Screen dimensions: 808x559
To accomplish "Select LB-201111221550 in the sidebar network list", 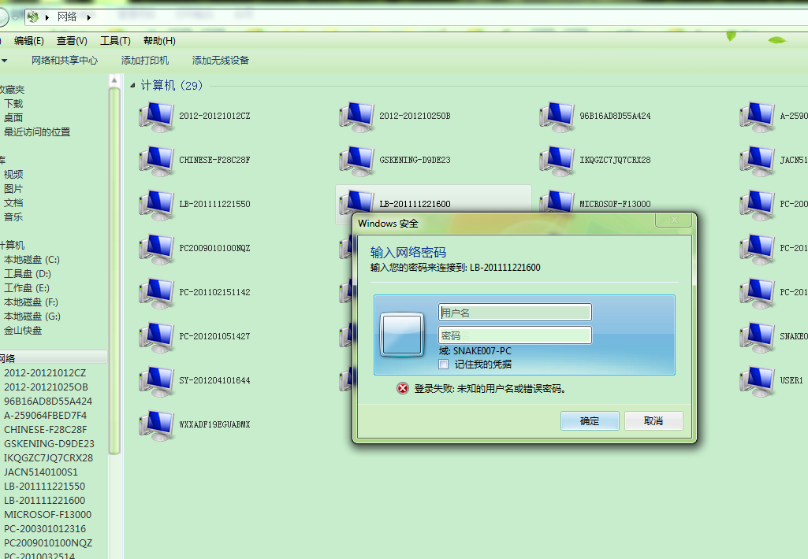I will 44,487.
